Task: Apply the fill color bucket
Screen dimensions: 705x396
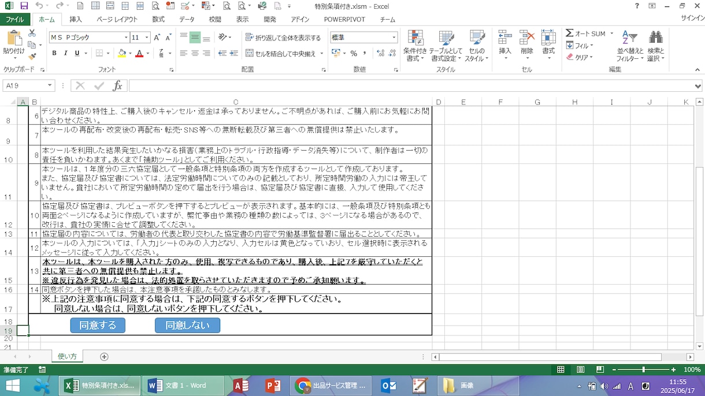Action: [121, 53]
